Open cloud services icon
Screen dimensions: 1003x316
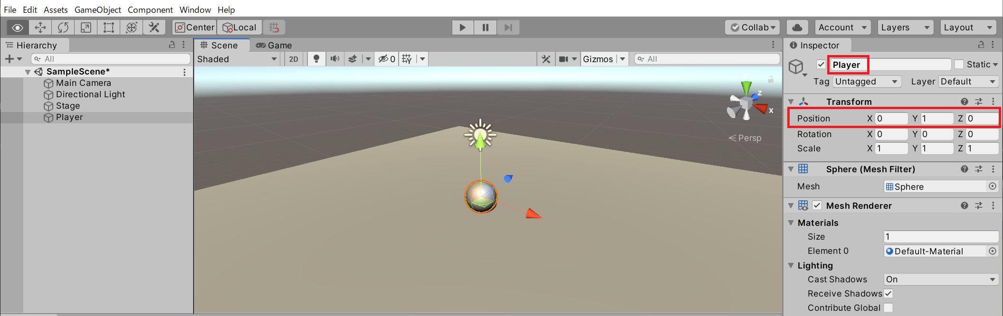pos(797,28)
